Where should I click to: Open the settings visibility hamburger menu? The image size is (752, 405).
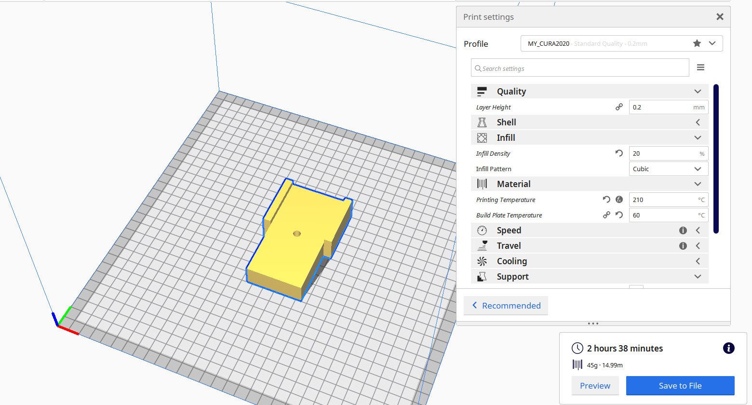click(700, 67)
